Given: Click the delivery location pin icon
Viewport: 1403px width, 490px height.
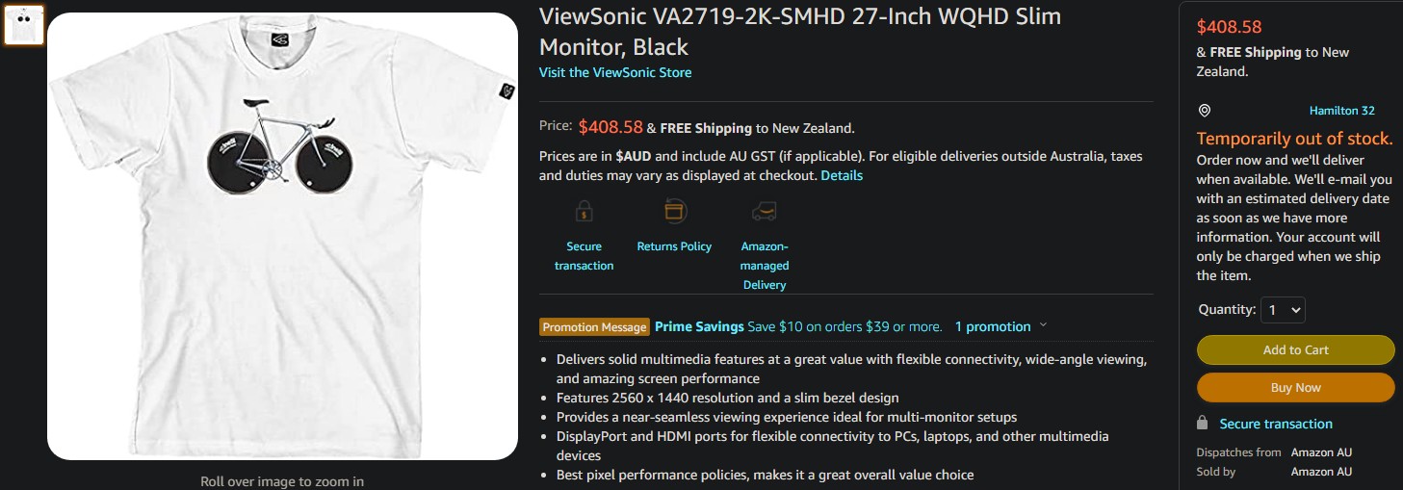Looking at the screenshot, I should point(1204,111).
